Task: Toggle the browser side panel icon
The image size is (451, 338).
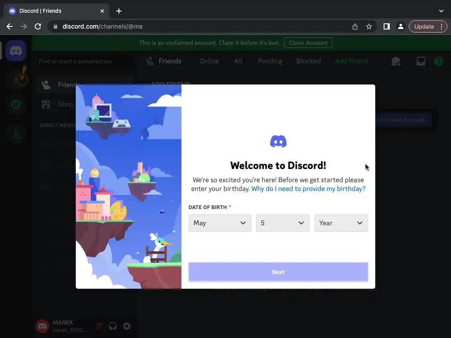Action: [x=387, y=26]
